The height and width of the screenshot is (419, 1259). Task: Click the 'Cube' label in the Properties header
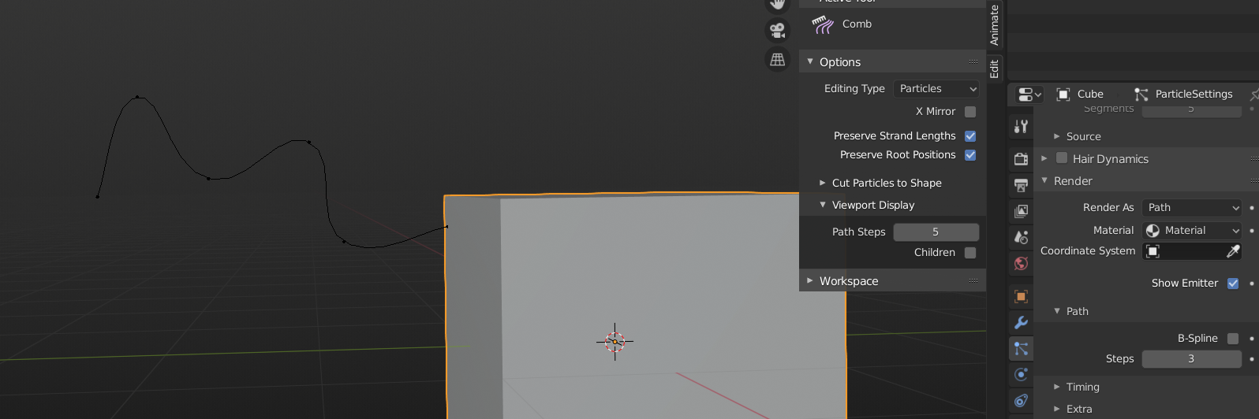[1090, 94]
